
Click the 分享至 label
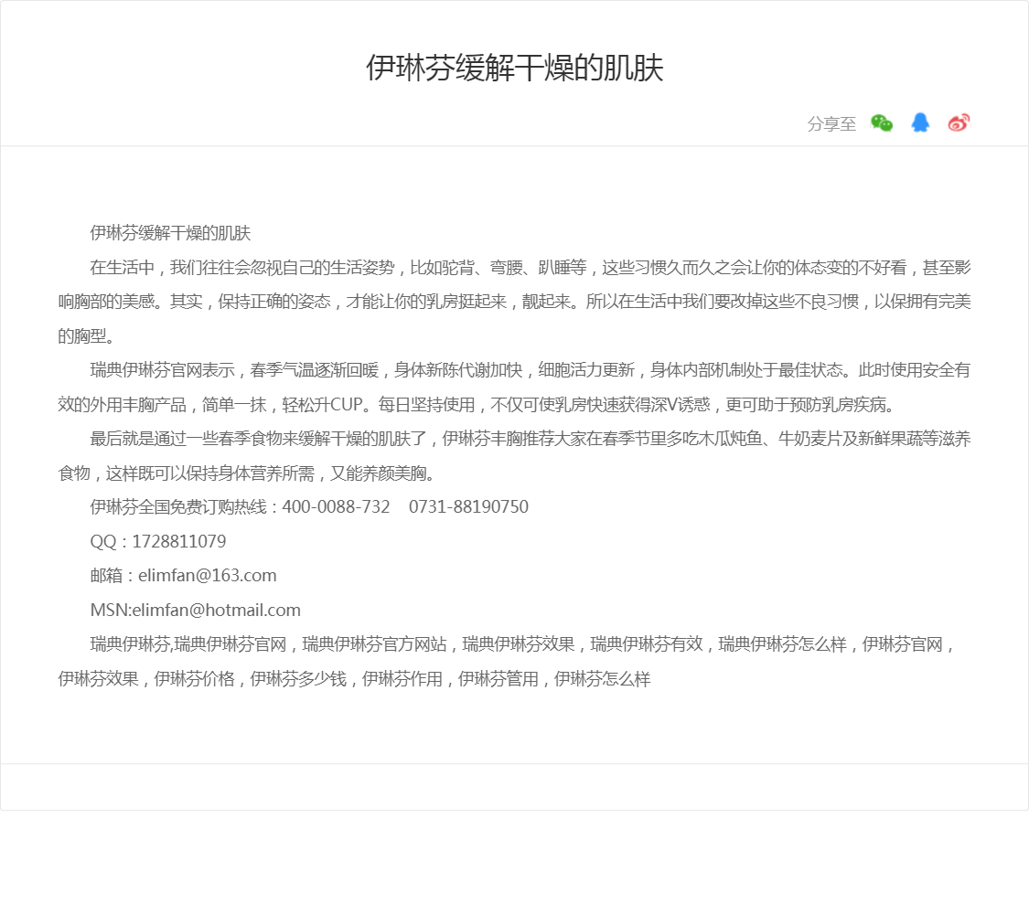click(x=831, y=124)
